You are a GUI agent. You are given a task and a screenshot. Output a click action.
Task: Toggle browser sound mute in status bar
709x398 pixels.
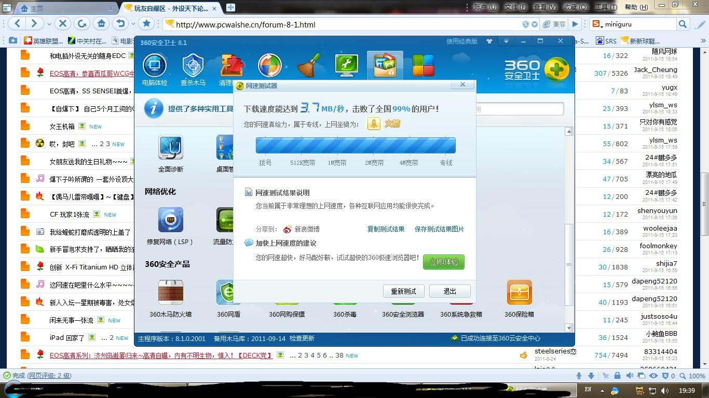[x=629, y=376]
